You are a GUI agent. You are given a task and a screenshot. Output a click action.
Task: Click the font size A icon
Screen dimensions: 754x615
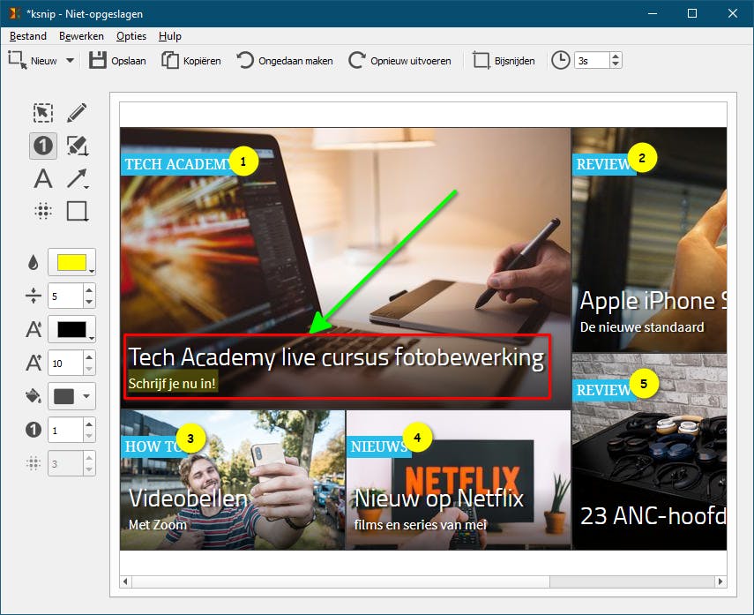(34, 363)
